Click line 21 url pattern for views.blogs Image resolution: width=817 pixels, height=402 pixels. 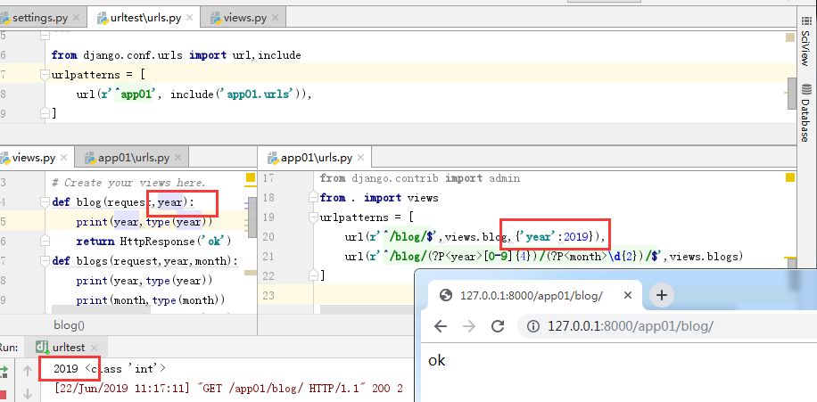click(x=543, y=257)
